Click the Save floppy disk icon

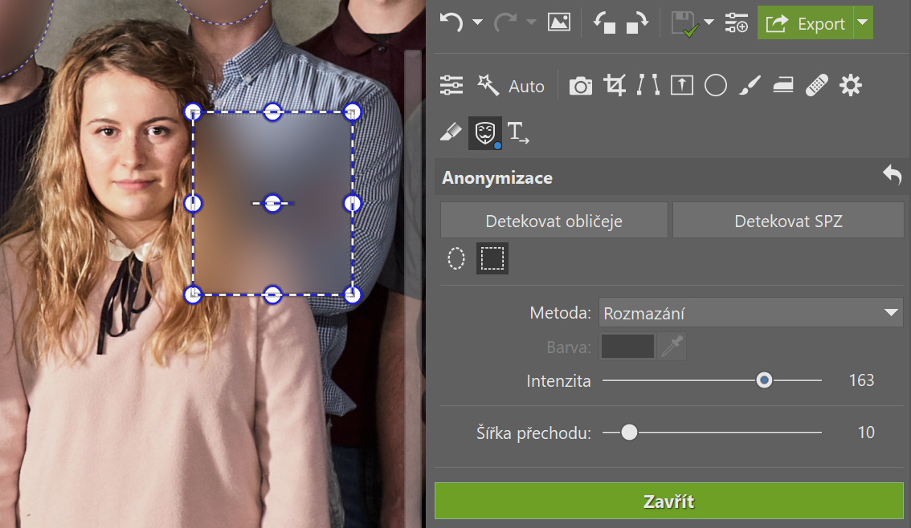pos(685,24)
